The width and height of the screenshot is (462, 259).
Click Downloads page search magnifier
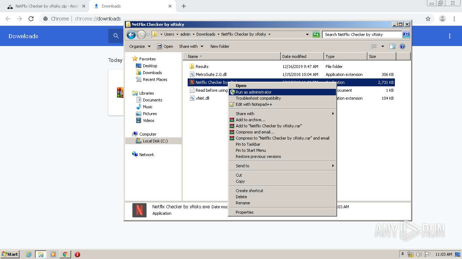pyautogui.click(x=116, y=36)
